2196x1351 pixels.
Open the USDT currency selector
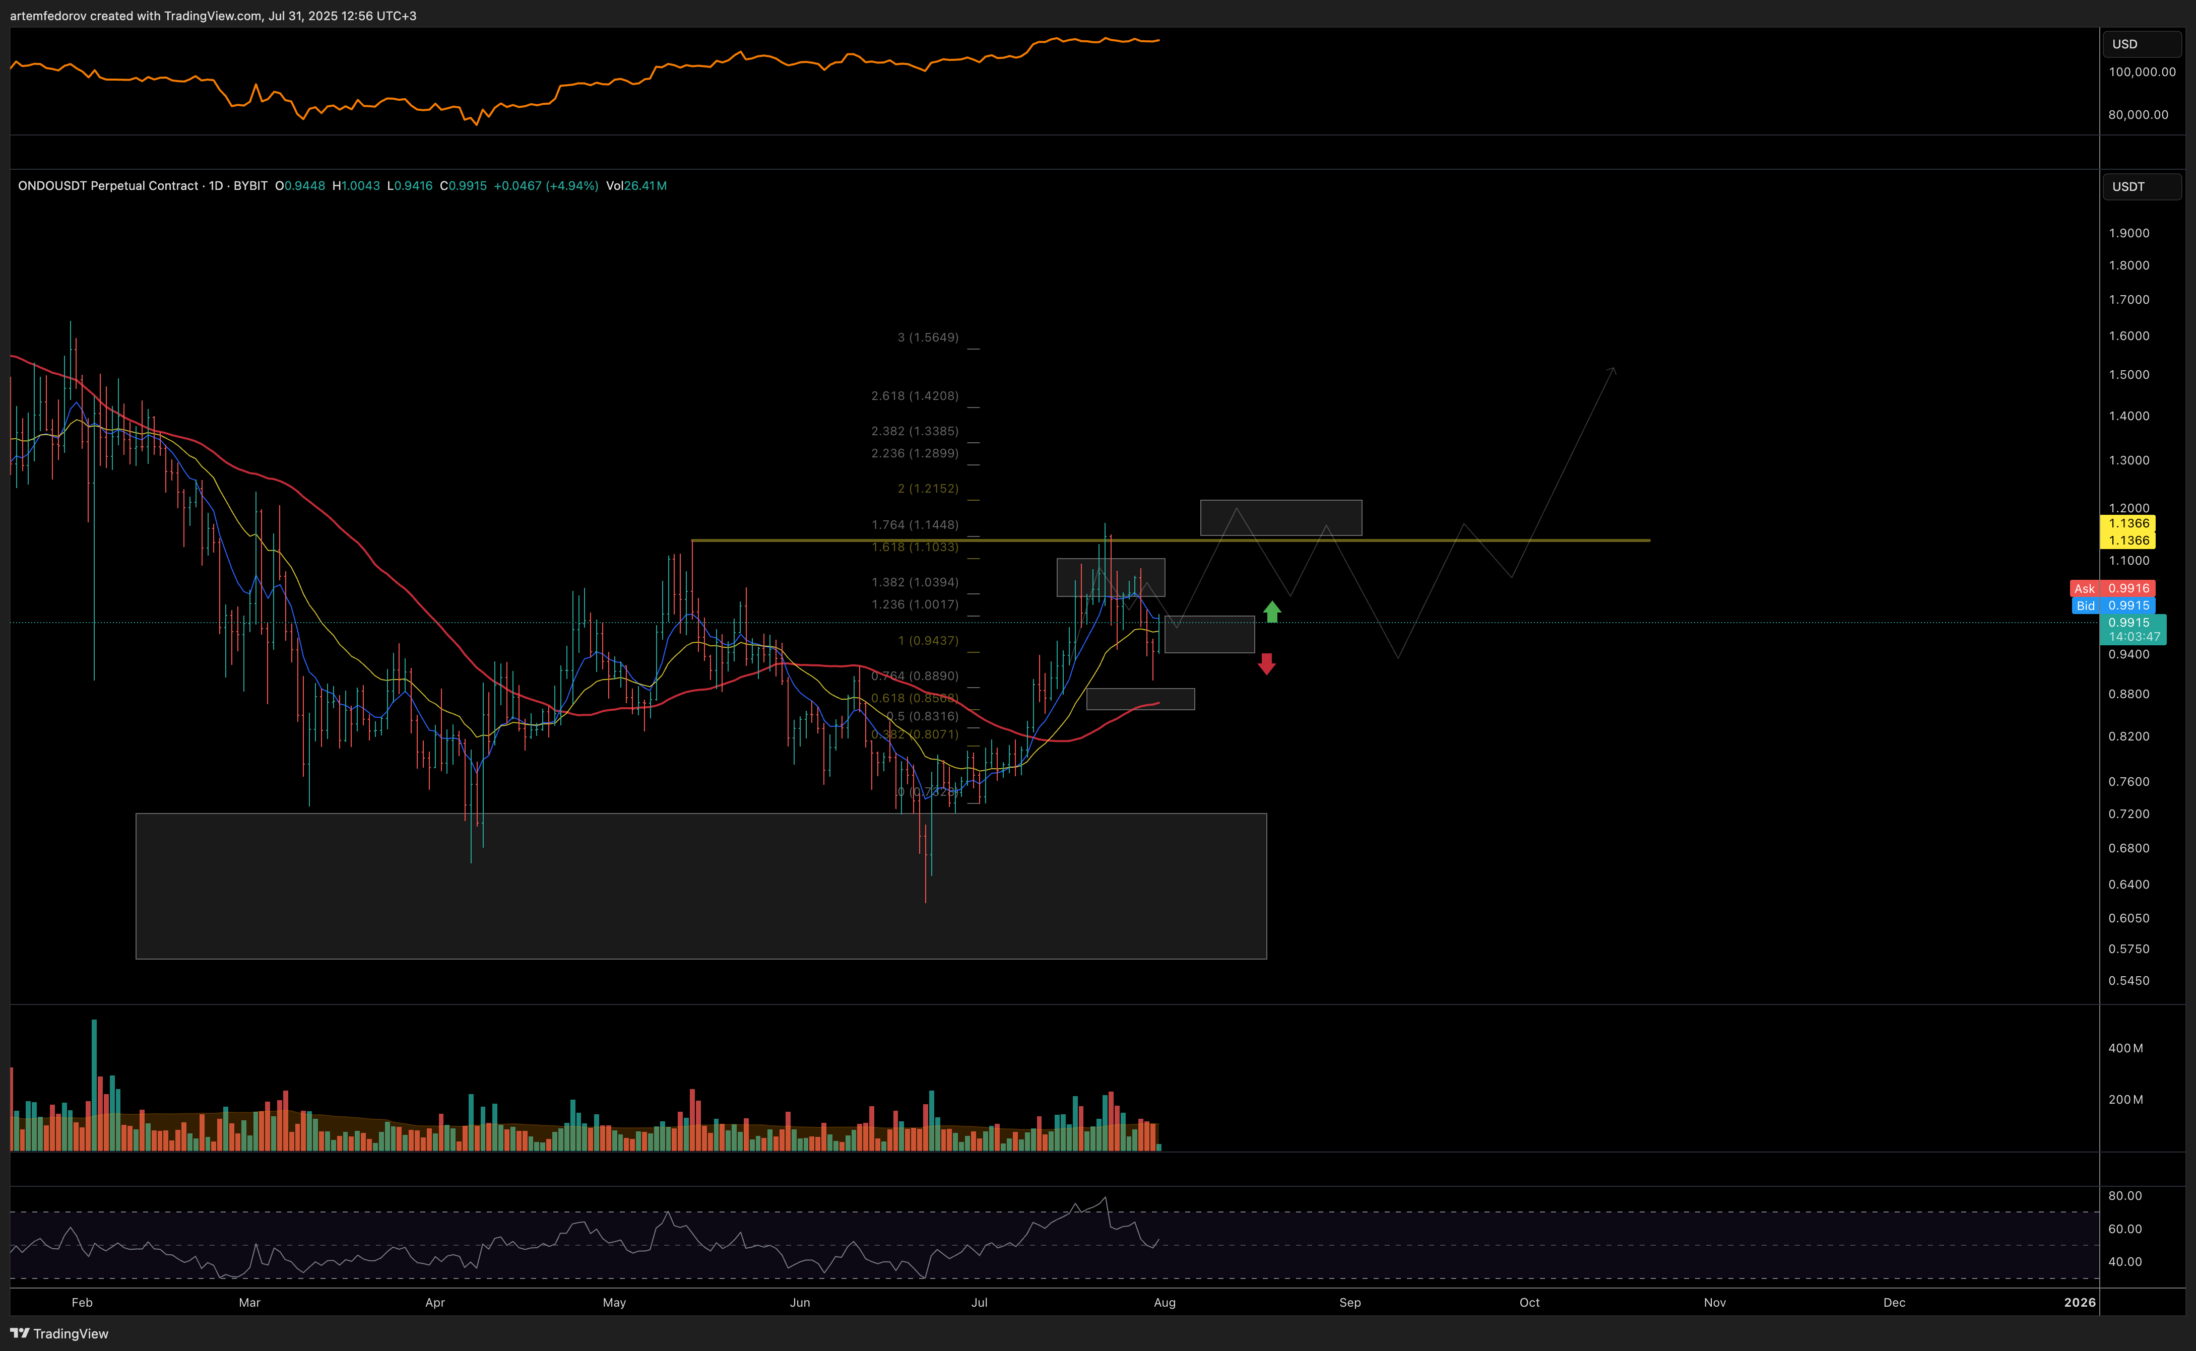pos(2142,186)
